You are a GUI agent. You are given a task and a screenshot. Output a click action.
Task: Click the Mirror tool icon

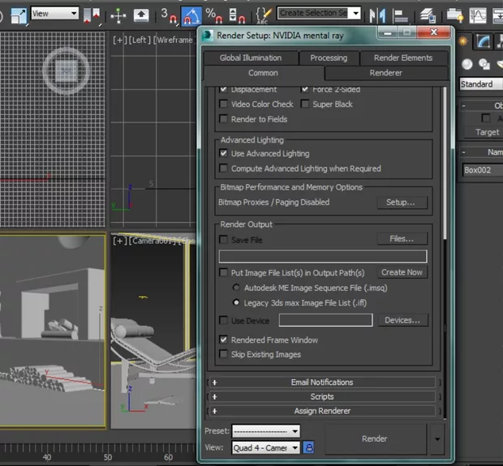pos(377,15)
